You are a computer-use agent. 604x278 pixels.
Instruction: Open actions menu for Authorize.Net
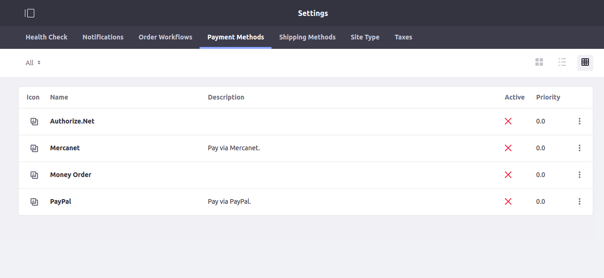tap(580, 121)
